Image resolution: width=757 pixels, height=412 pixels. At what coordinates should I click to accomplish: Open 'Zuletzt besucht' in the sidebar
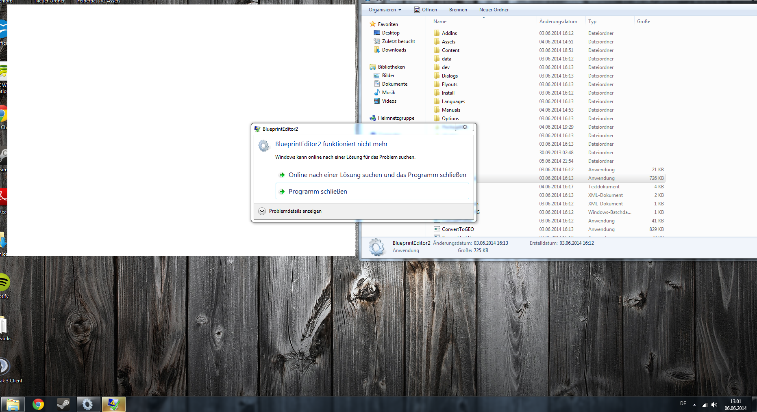(x=394, y=41)
